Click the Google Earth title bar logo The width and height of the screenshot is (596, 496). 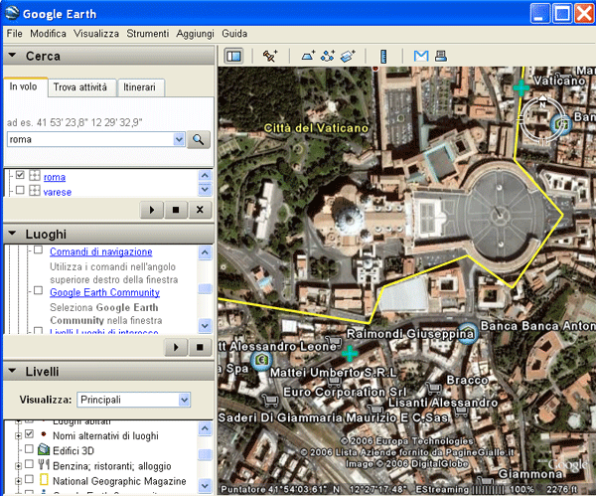[x=12, y=13]
